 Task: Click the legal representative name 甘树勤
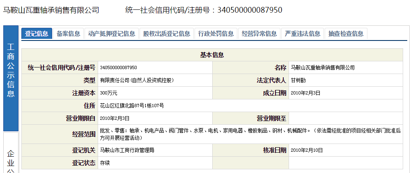pyautogui.click(x=298, y=81)
